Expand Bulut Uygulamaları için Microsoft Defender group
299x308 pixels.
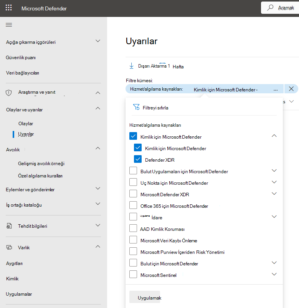pos(274,171)
